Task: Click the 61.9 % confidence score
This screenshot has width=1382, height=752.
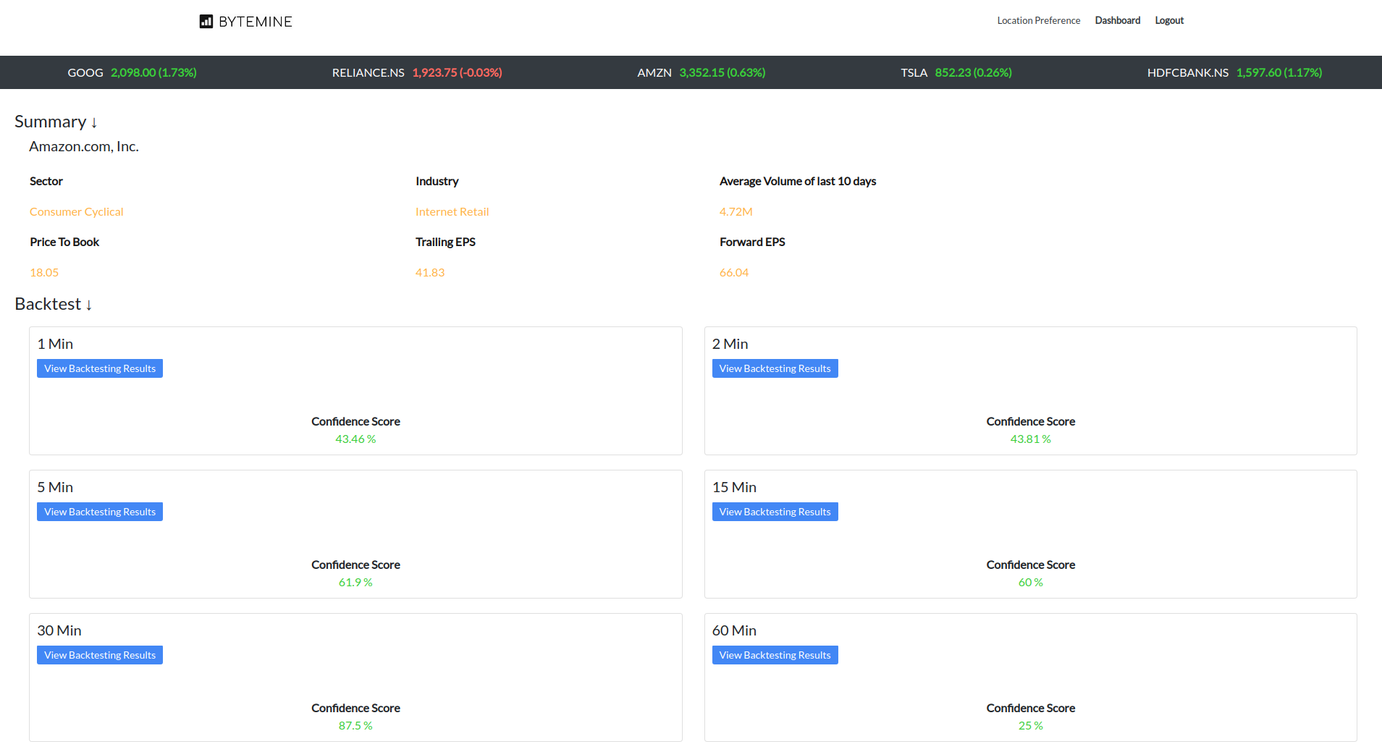Action: [x=355, y=582]
